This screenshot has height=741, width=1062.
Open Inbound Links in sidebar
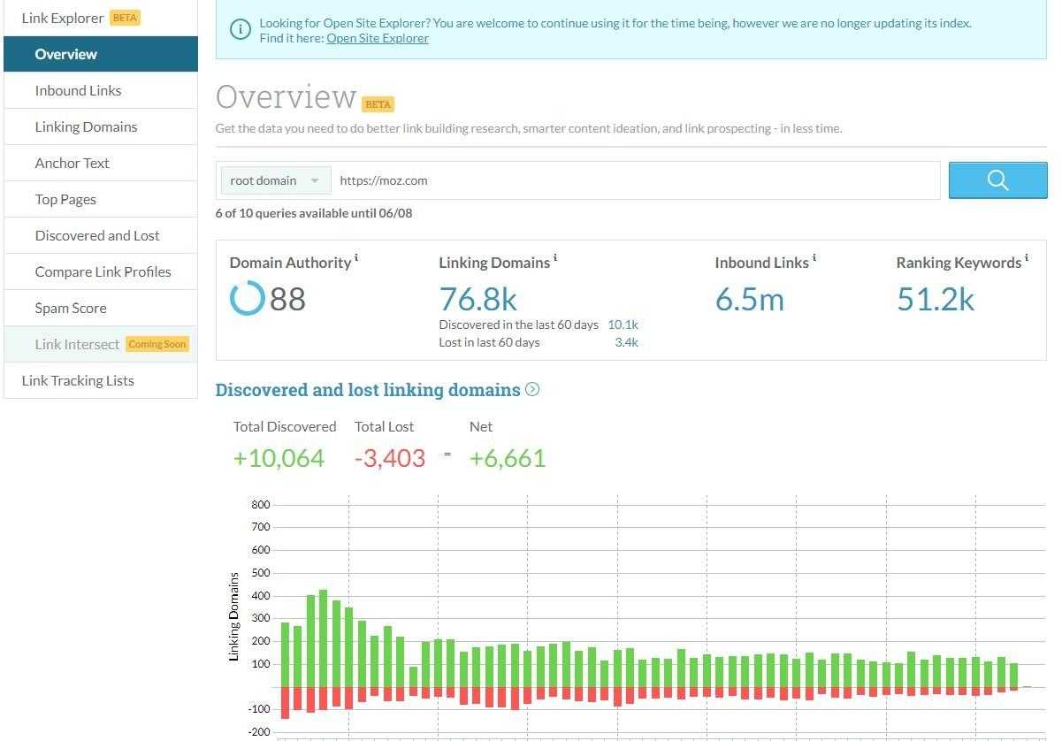(79, 90)
